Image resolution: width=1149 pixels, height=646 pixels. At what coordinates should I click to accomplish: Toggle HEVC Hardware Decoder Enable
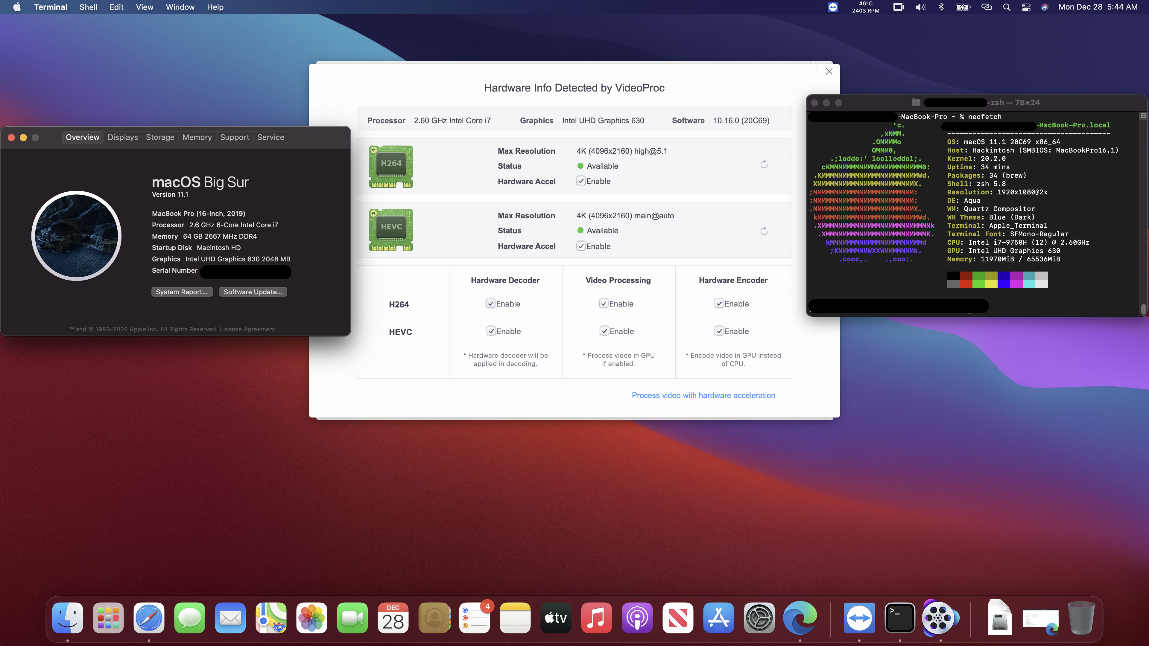[491, 331]
